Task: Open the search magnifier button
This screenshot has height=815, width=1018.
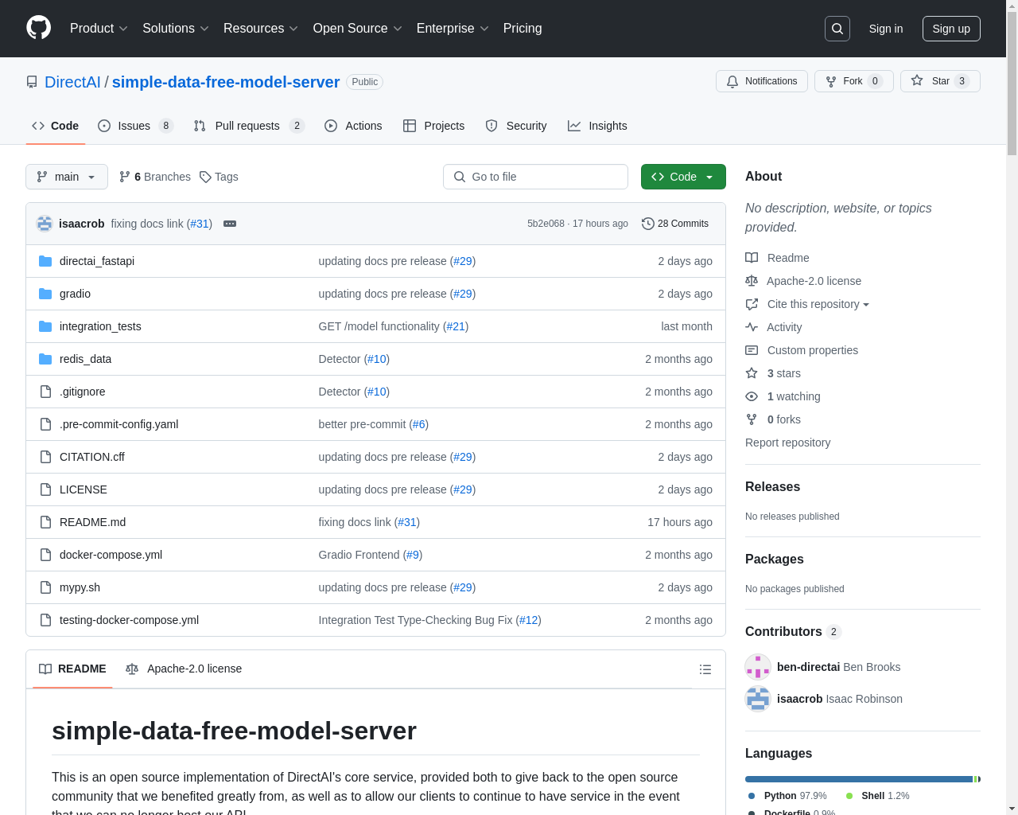Action: point(837,29)
